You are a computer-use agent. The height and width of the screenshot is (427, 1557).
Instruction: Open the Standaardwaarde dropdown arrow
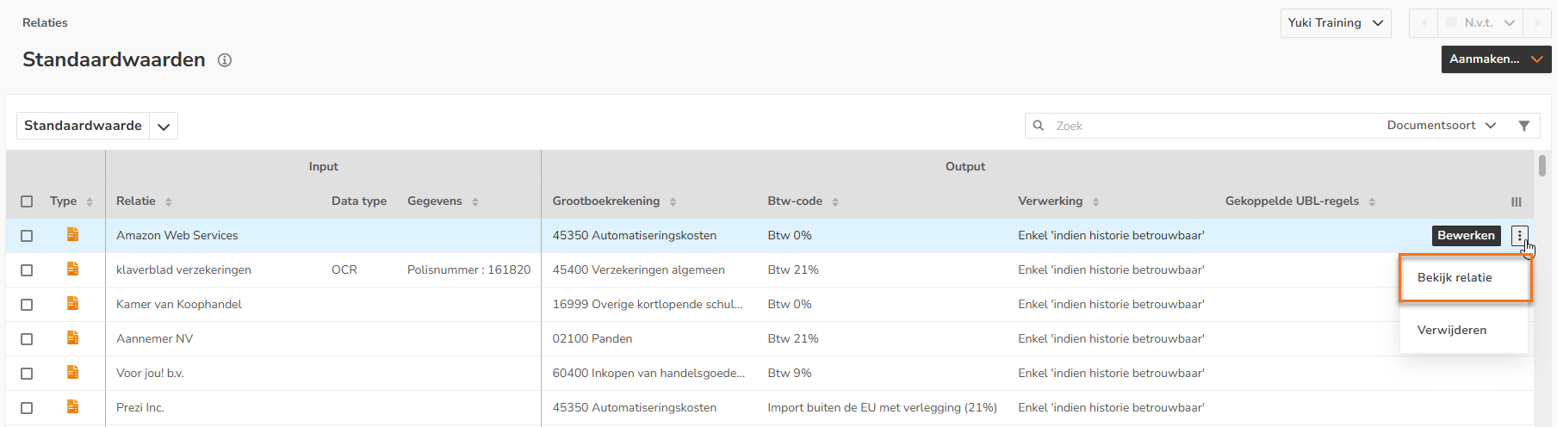(x=164, y=127)
